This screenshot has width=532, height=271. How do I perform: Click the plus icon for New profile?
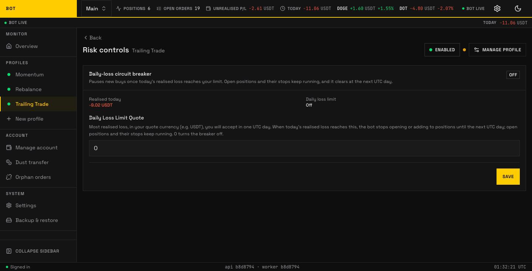click(9, 119)
